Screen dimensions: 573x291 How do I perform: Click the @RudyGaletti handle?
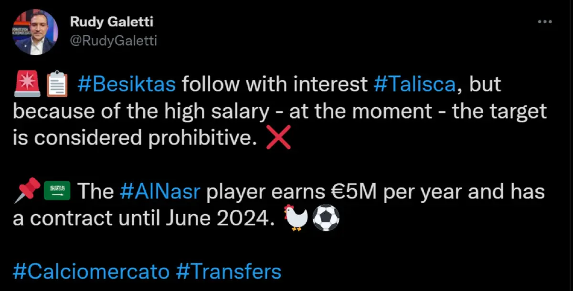[113, 41]
